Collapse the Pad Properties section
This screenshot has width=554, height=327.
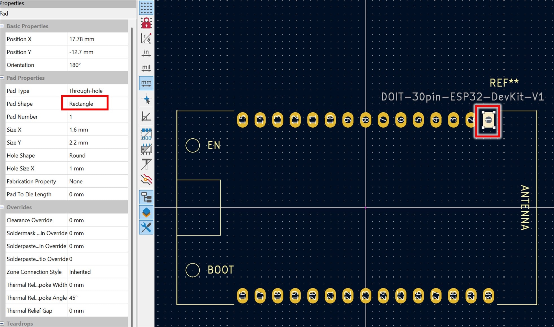[x=2, y=78]
